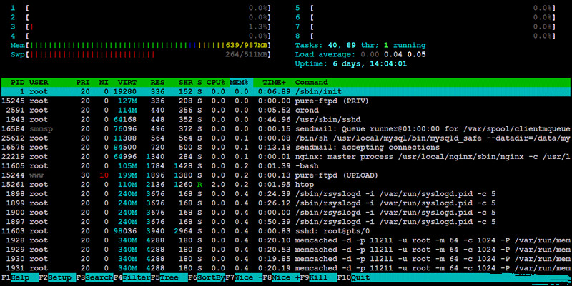This screenshot has width=572, height=286.
Task: Click the 0:50.39 time value
Action: pos(274,222)
